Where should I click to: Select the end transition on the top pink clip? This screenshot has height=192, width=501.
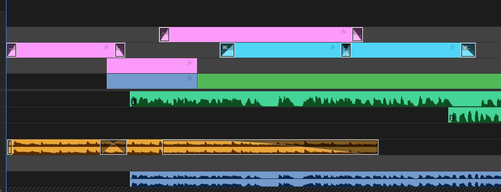tap(357, 35)
